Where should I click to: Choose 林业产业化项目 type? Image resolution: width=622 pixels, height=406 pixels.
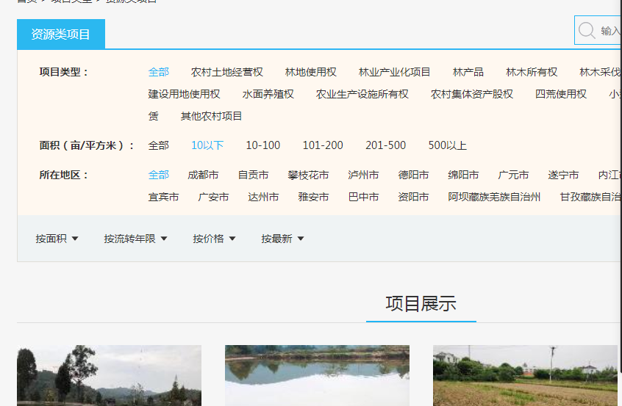pyautogui.click(x=394, y=72)
